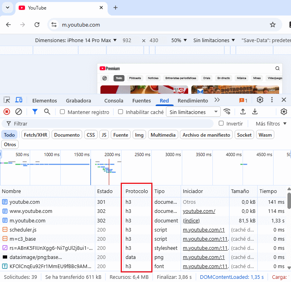Viewport: 291px width, 282px height.
Task: Select the scheduler.js request row
Action: 143,230
